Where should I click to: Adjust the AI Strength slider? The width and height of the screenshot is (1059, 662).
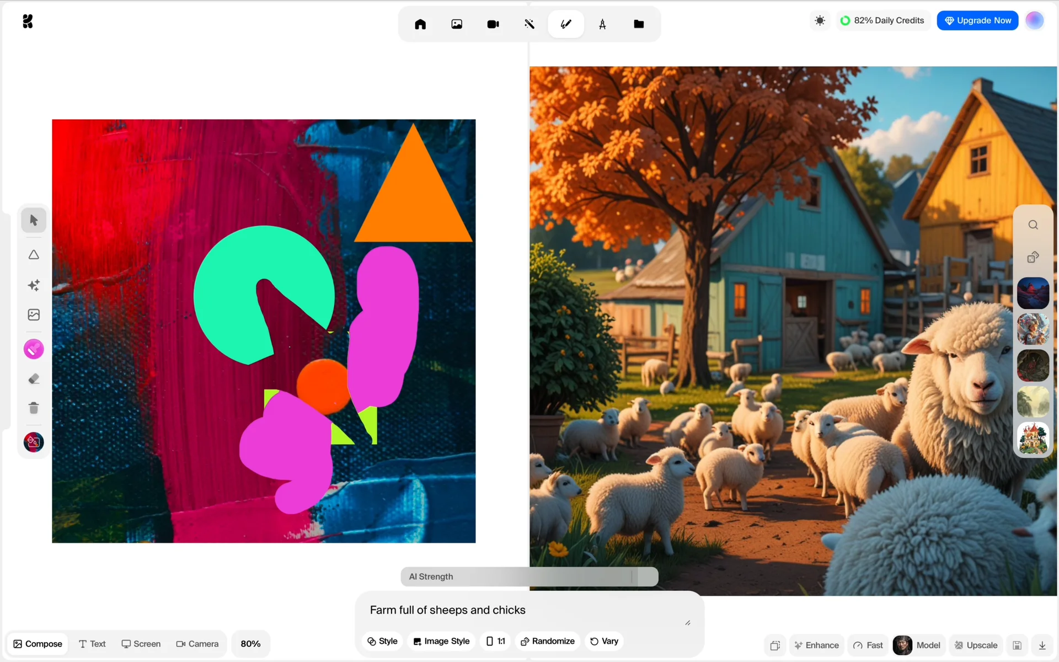coord(632,576)
